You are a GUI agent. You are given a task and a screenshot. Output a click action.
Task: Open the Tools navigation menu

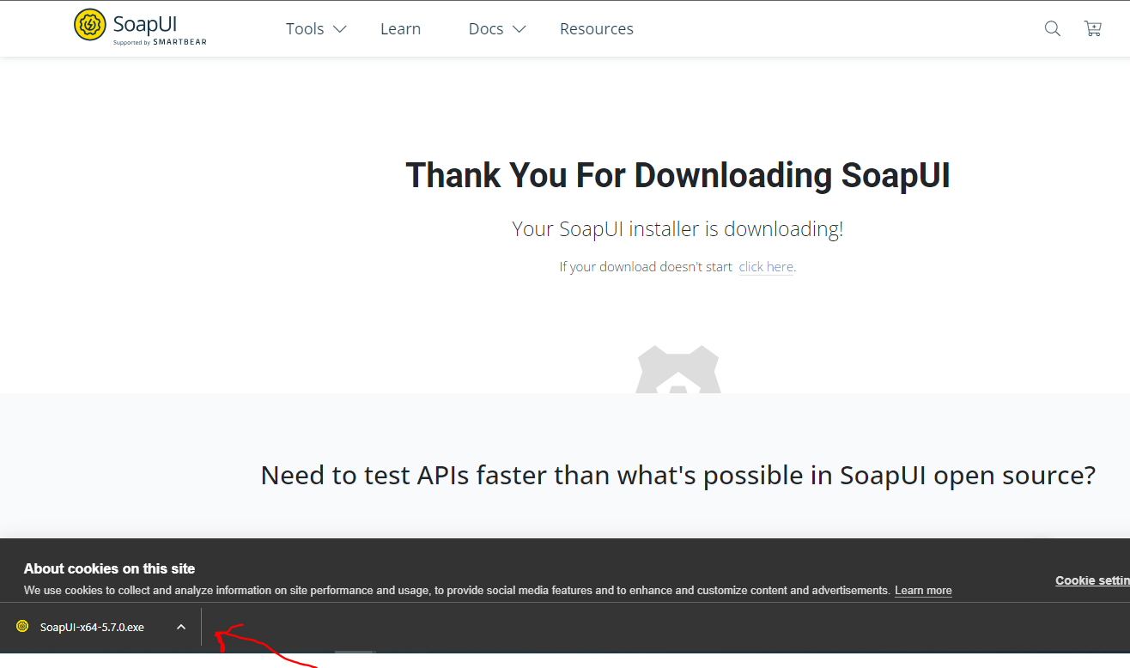pos(305,29)
